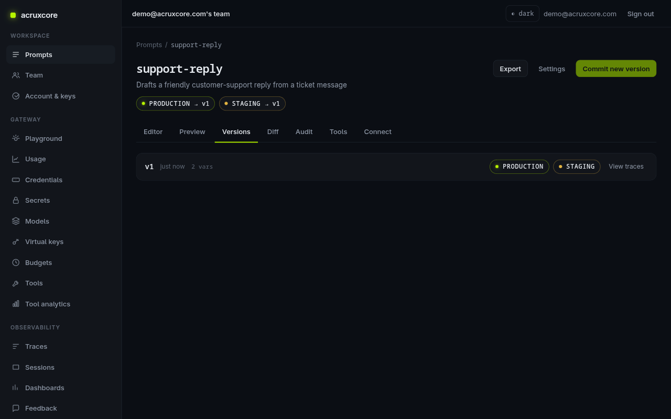
Task: Click the Virtual keys key icon
Action: tap(16, 242)
